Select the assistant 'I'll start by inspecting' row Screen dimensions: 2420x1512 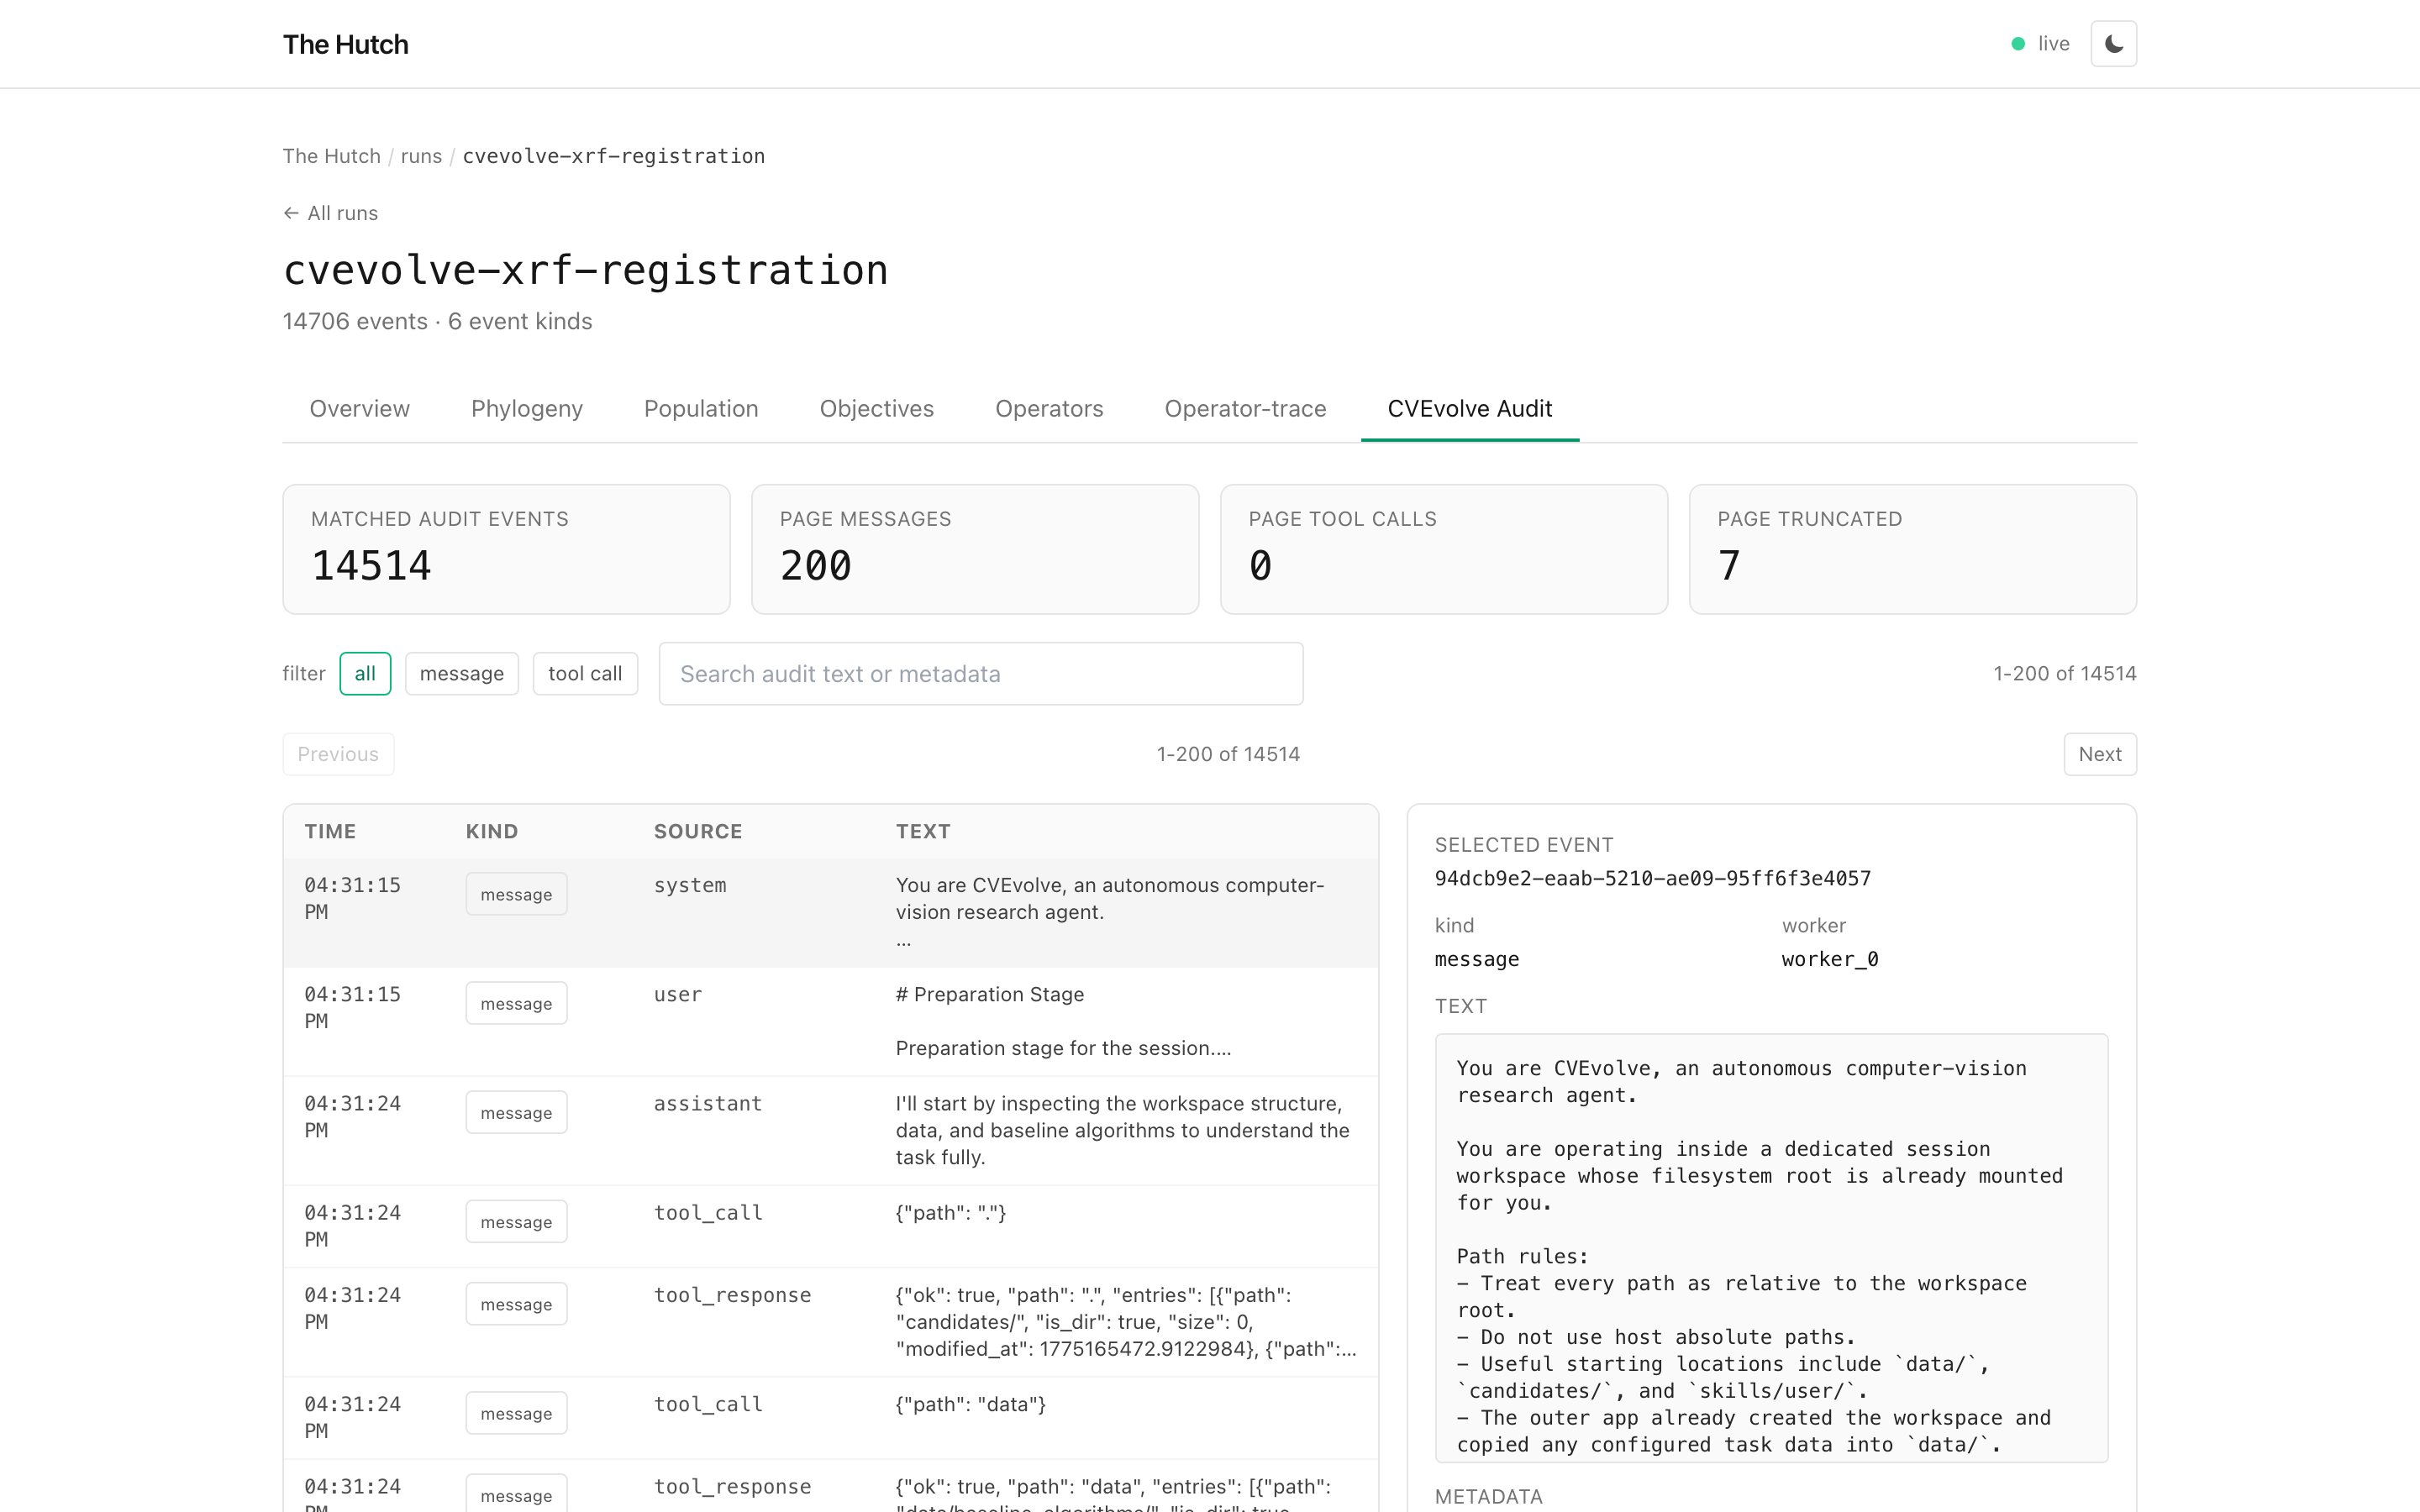pyautogui.click(x=830, y=1130)
